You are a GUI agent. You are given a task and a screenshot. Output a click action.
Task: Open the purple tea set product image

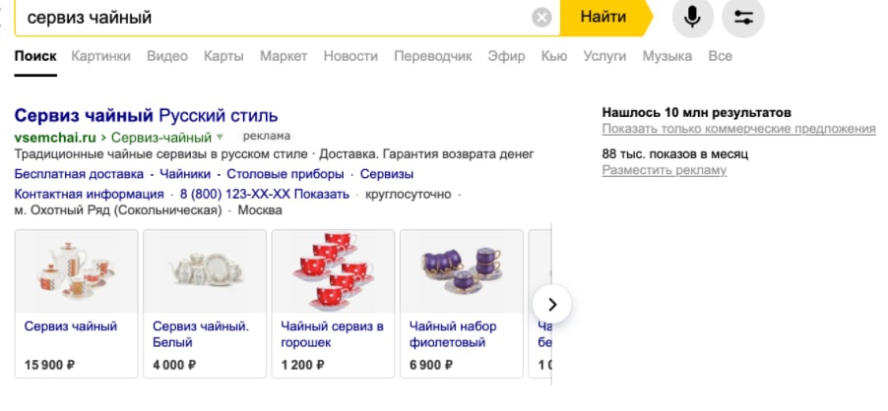point(461,268)
